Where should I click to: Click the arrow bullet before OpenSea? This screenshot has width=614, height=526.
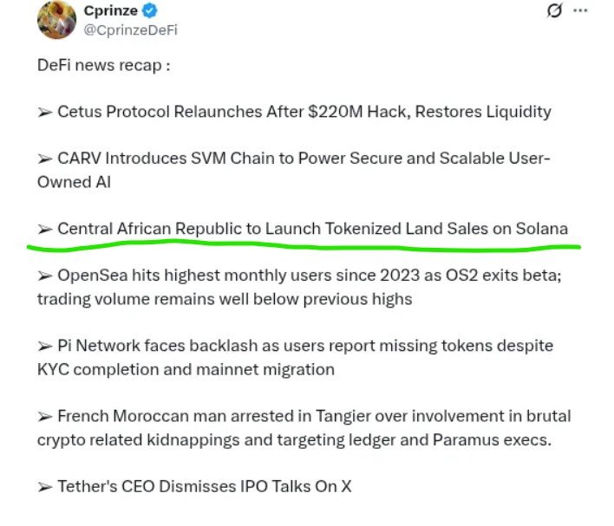coord(45,276)
